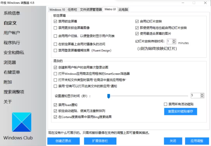Enable 禁用更改锁定屏幕图像 checkbox
The image size is (211, 146).
[55, 28]
